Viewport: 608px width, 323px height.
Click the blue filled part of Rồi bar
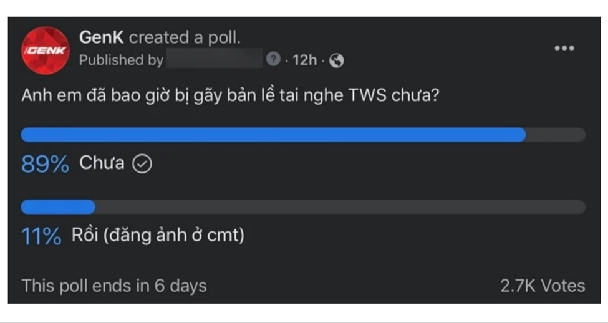[58, 207]
